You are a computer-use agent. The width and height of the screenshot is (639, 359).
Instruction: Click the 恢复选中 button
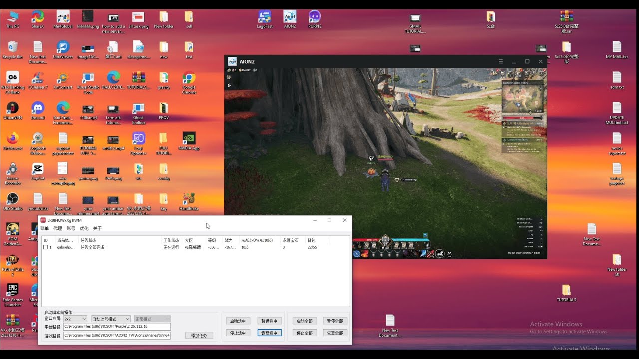tap(269, 333)
